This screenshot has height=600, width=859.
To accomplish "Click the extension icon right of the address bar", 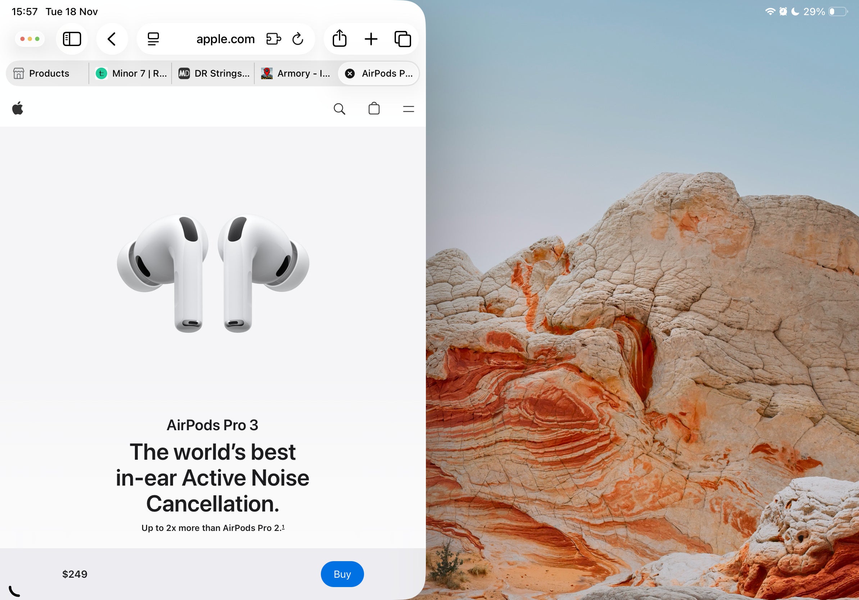I will pos(273,38).
